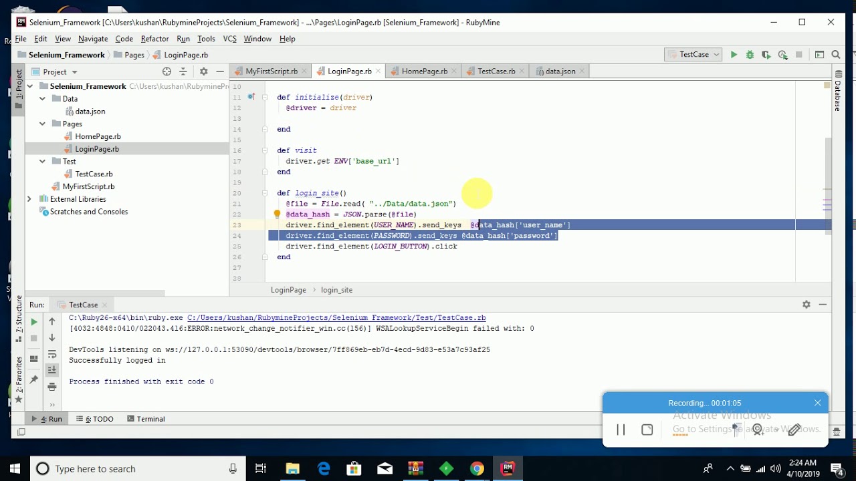Collapse all in the Project panel header
Image resolution: width=856 pixels, height=481 pixels.
pyautogui.click(x=183, y=71)
